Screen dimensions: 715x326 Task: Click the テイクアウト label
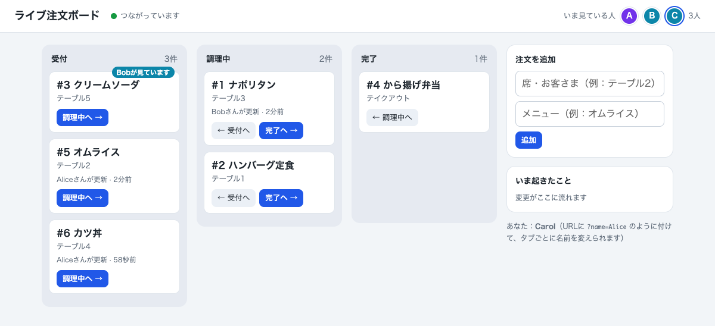click(x=388, y=98)
